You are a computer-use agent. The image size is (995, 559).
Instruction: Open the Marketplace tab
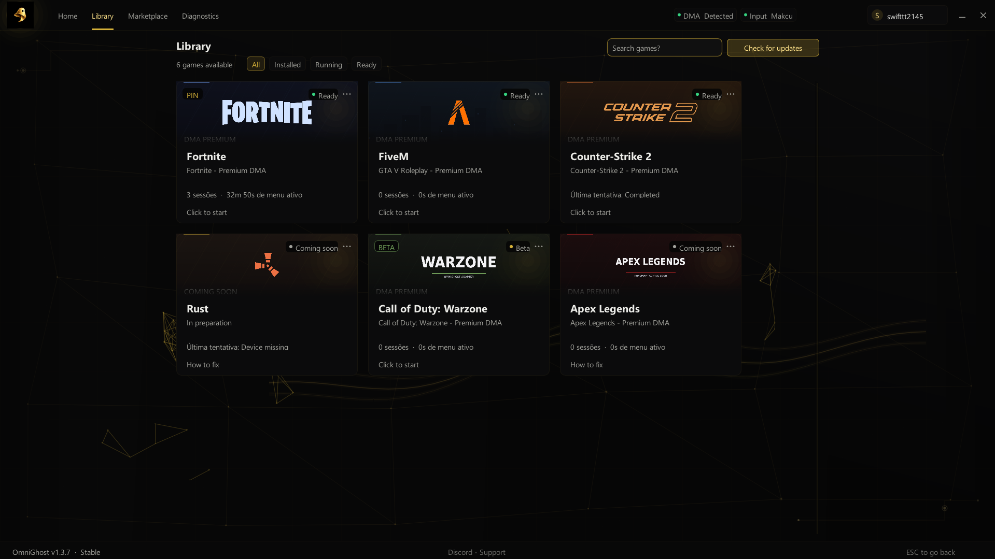click(148, 16)
